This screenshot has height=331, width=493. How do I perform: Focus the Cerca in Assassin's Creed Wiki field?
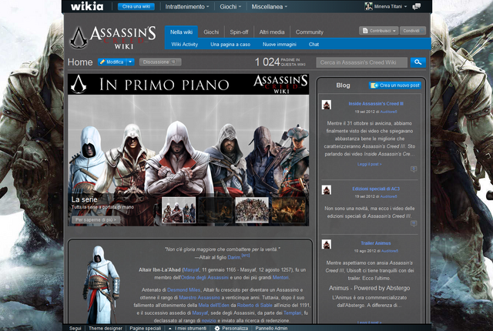pos(361,62)
